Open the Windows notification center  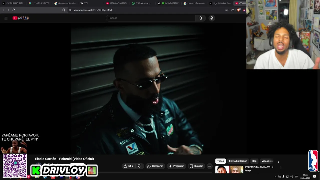click(x=314, y=177)
